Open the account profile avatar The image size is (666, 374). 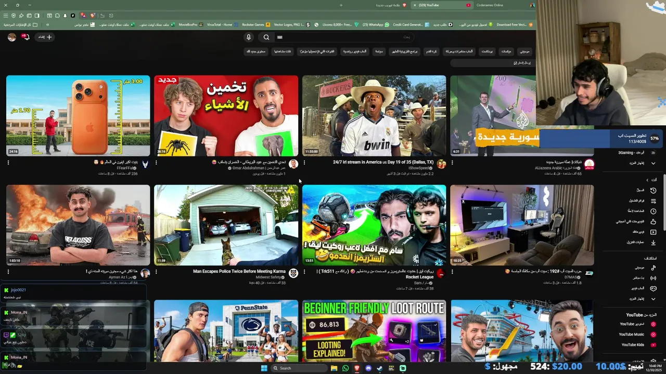pyautogui.click(x=11, y=37)
